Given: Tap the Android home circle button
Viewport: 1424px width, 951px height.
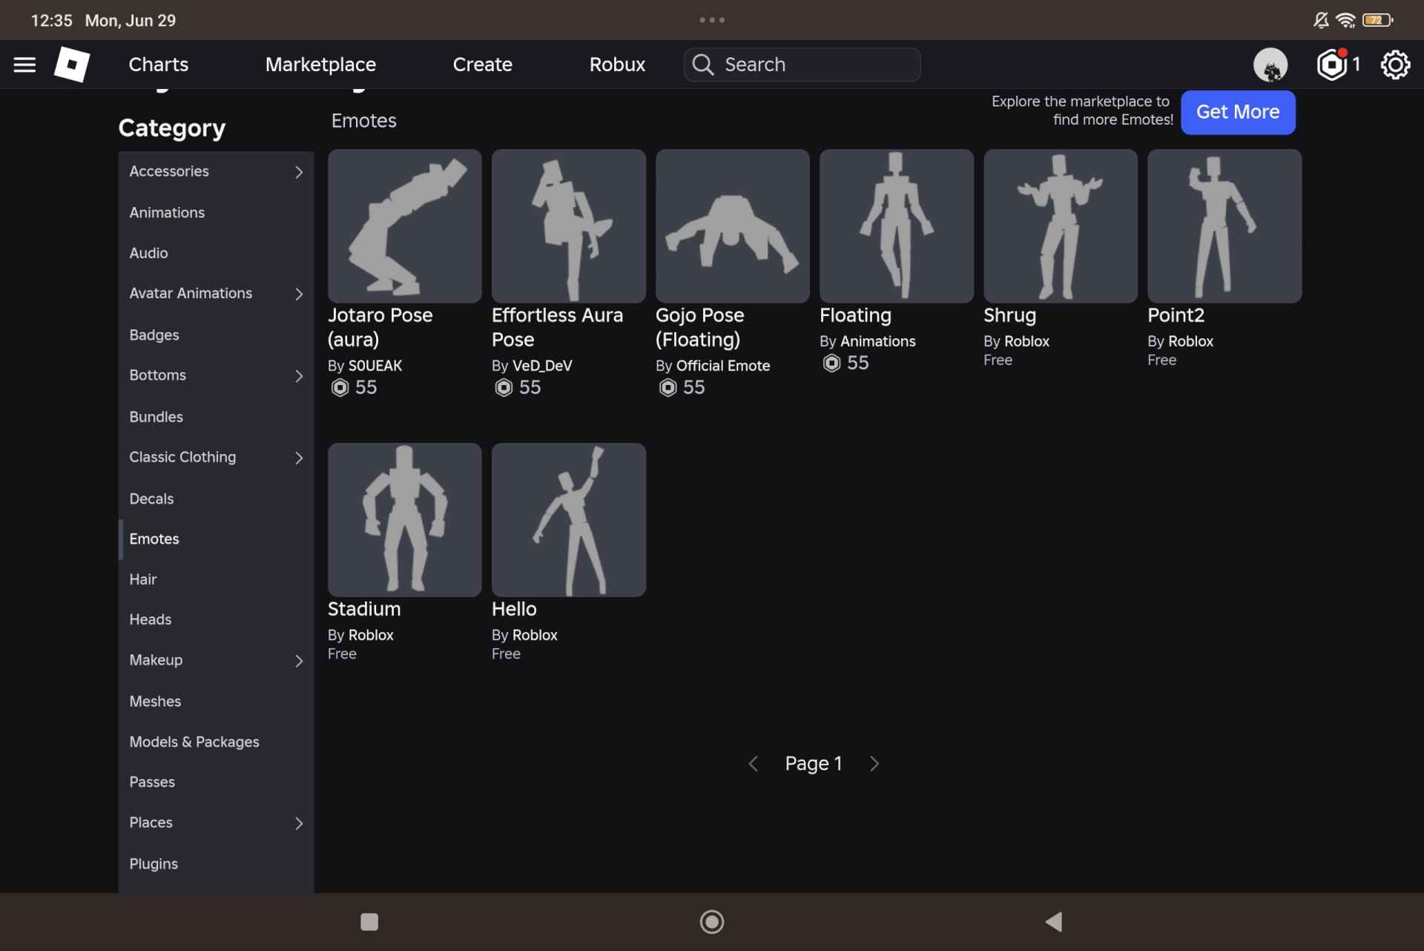Looking at the screenshot, I should 712,921.
